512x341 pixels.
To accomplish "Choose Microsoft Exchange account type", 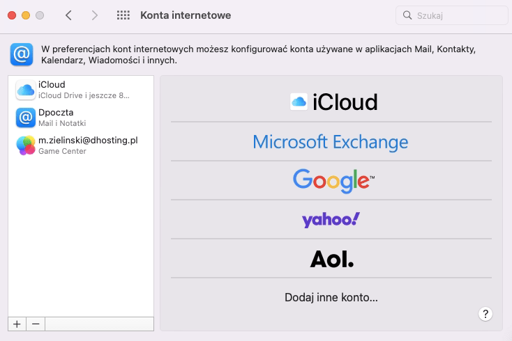I will [331, 142].
